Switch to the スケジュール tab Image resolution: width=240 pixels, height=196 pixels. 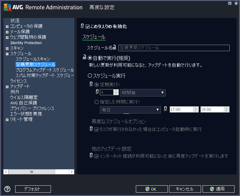point(94,37)
